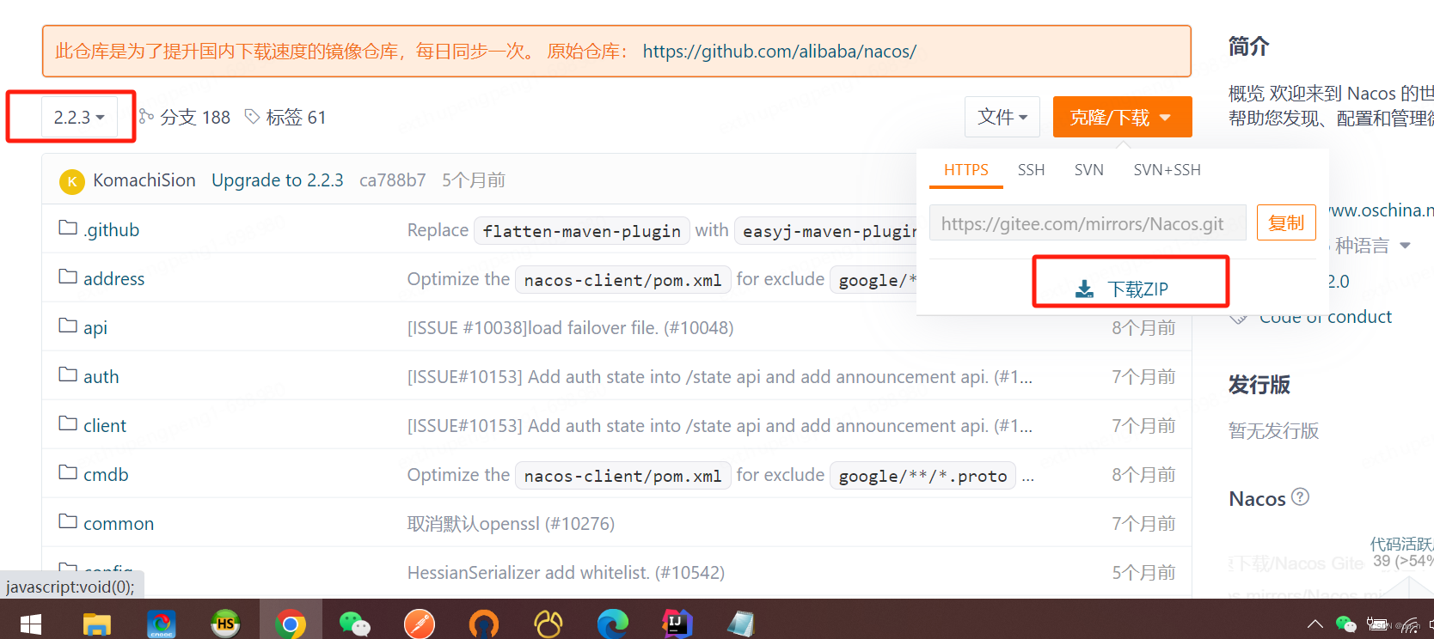Open the client folder
The width and height of the screenshot is (1434, 639).
tap(105, 425)
